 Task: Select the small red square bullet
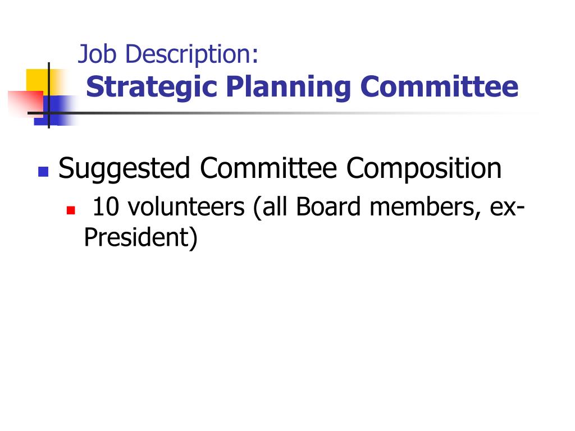tap(71, 210)
